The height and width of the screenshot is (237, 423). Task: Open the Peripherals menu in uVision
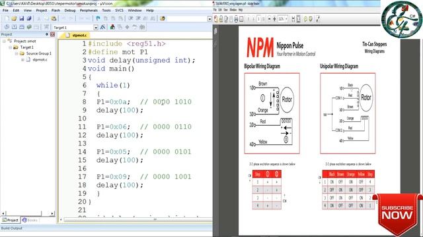click(x=89, y=11)
